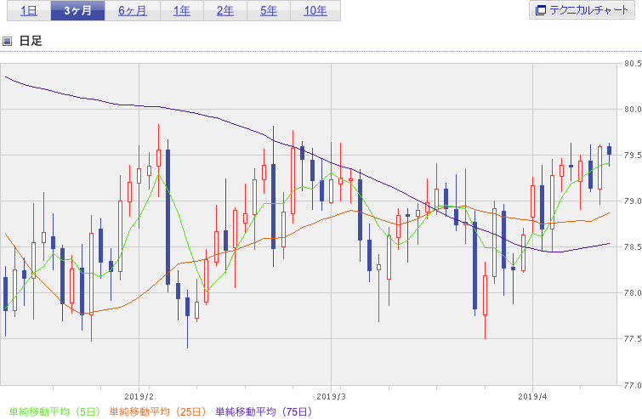The height and width of the screenshot is (419, 642).
Task: Select the 3ヶ月 period tab
Action: point(77,11)
